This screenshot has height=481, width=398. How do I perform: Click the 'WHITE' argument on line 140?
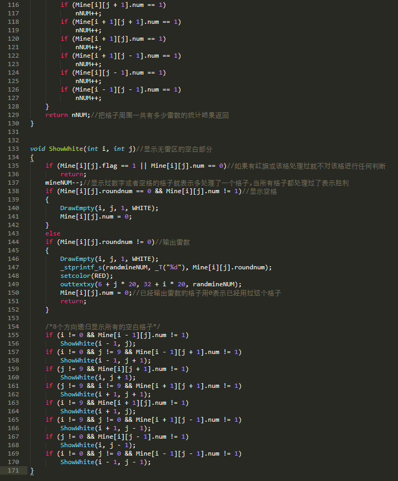[x=141, y=208]
